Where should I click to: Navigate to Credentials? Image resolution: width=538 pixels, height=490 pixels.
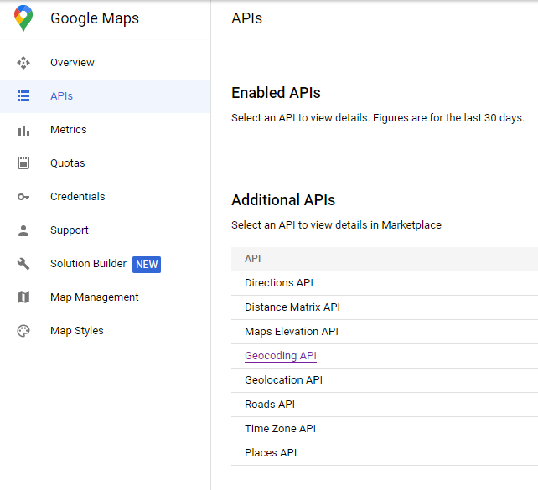105,197
